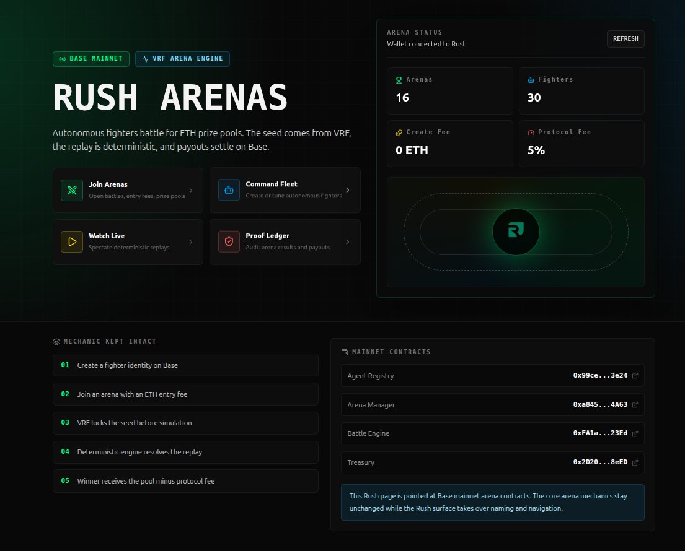
Task: Click the gauge icon beside Protocol Fee
Action: click(531, 132)
